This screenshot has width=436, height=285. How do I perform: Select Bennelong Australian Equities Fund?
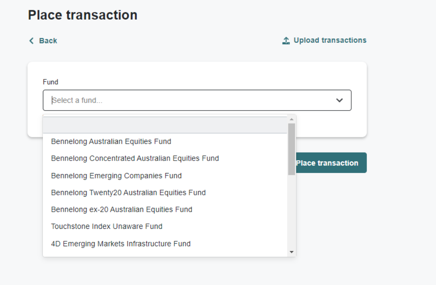point(111,141)
